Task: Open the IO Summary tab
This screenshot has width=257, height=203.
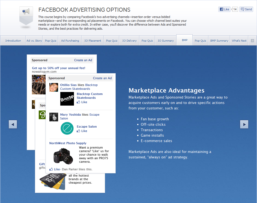Action: tap(166, 41)
